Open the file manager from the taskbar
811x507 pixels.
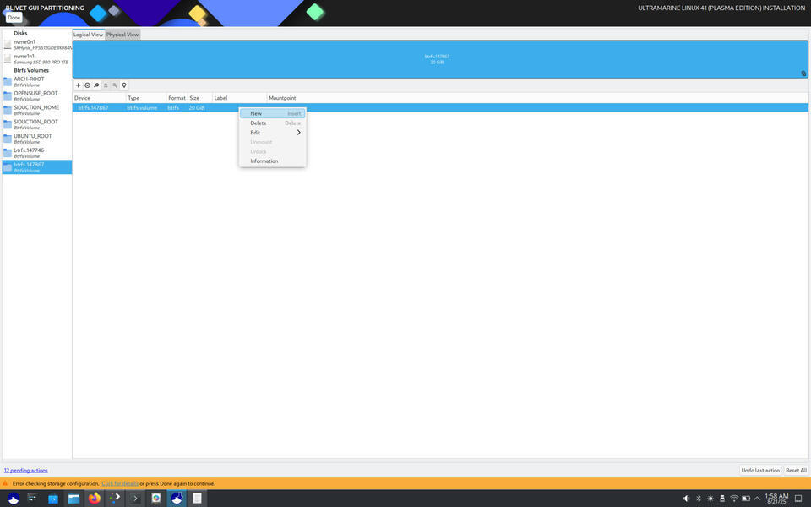click(74, 499)
